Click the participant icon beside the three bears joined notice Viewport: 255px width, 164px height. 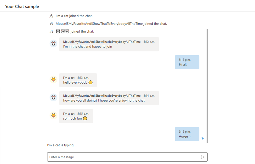(51, 32)
